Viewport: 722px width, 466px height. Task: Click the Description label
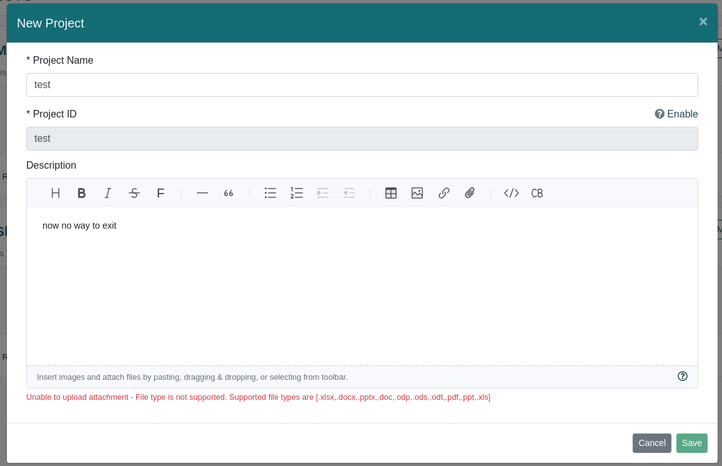coord(51,166)
